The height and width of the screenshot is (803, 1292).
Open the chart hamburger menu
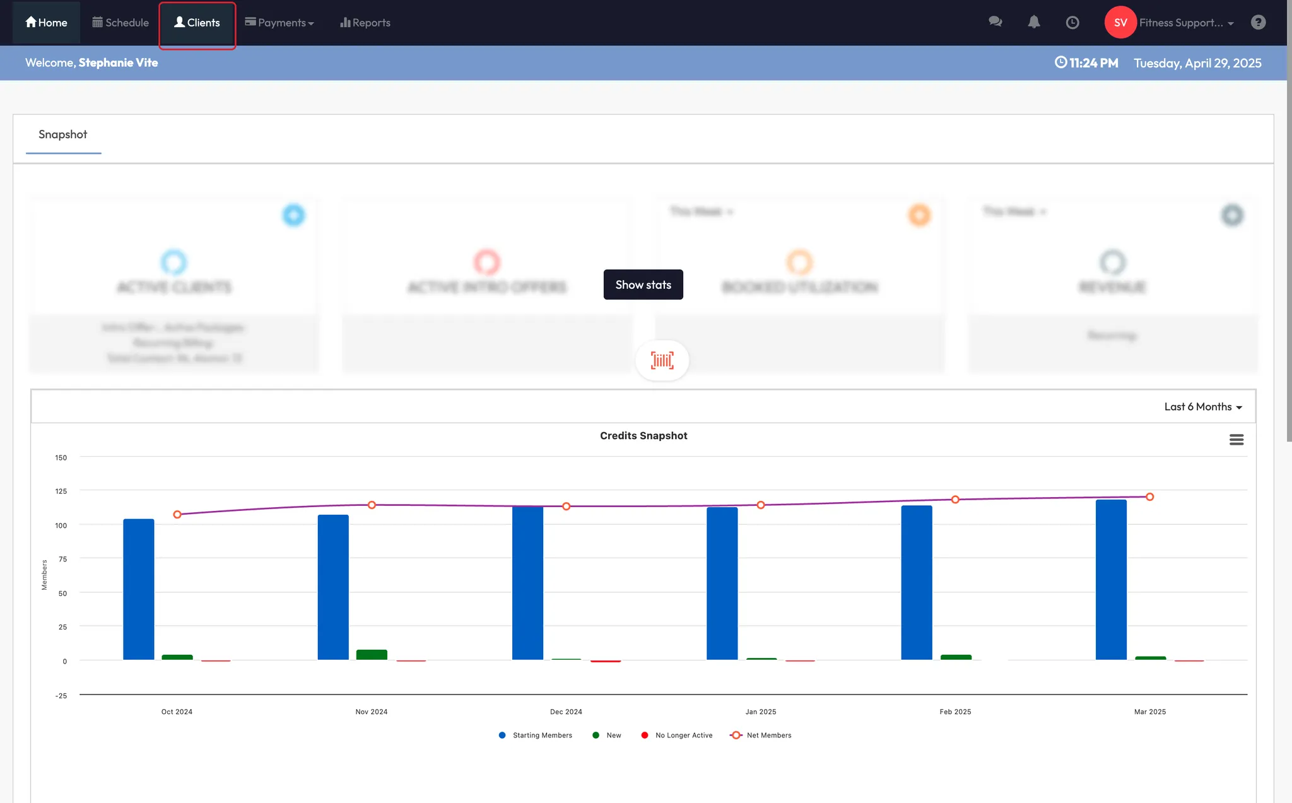pos(1236,440)
